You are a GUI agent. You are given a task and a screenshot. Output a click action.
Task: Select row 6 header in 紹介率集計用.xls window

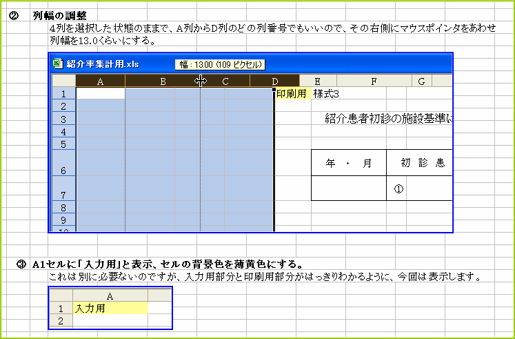pos(63,163)
